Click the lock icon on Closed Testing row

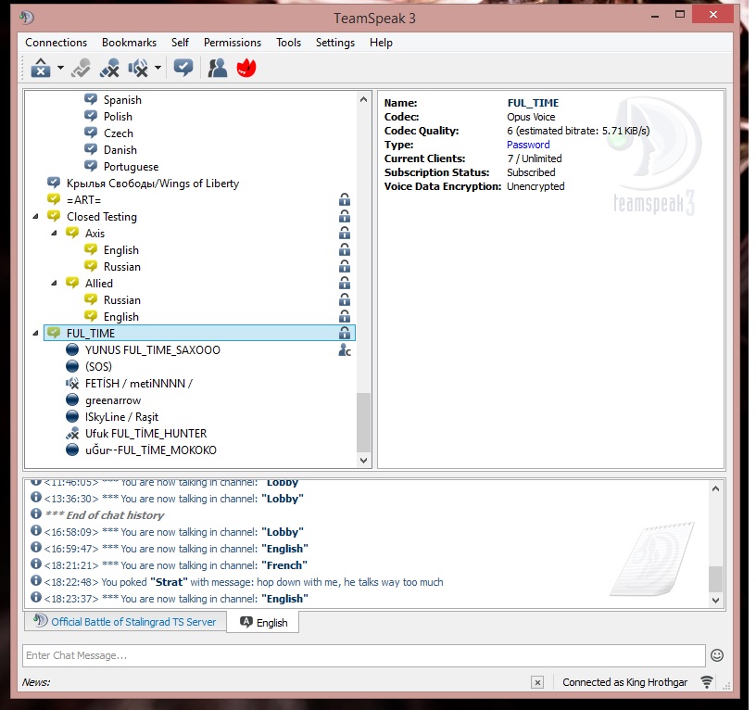(345, 217)
